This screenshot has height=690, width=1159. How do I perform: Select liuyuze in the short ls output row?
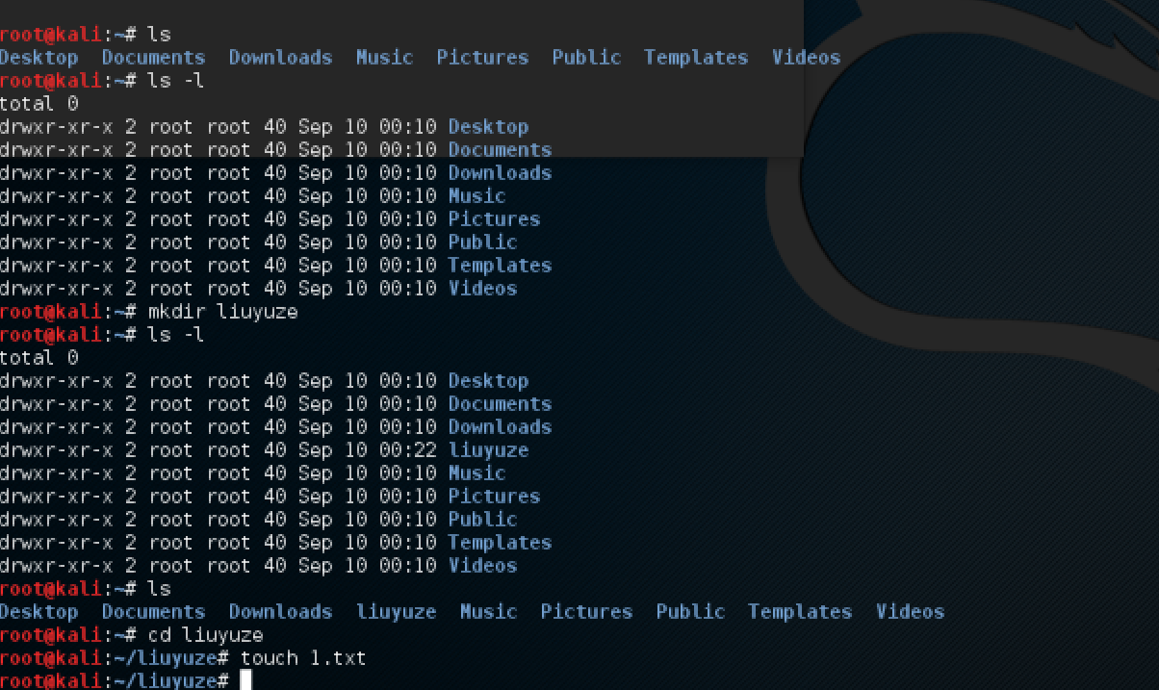396,612
